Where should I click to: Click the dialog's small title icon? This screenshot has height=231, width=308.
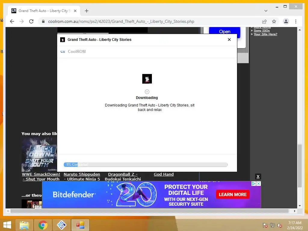pyautogui.click(x=63, y=40)
